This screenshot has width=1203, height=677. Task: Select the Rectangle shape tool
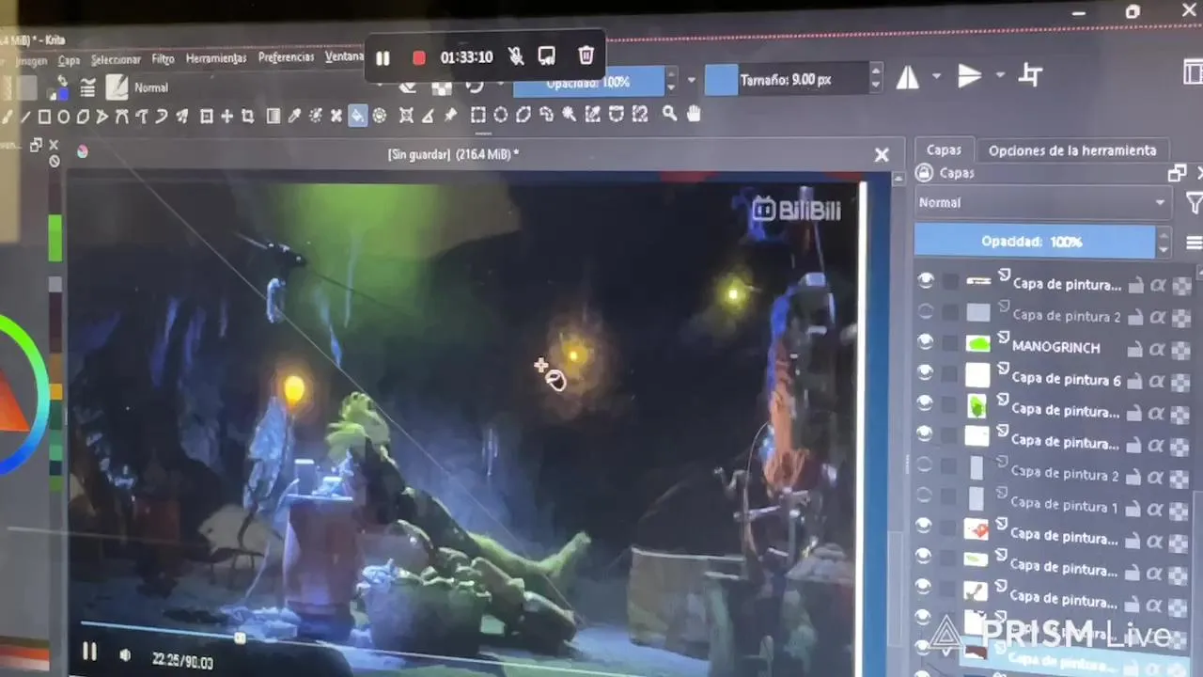44,118
